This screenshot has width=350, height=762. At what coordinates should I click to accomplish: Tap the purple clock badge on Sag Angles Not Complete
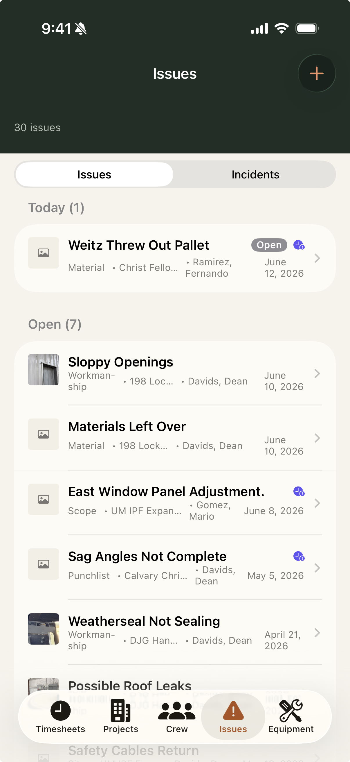coord(299,556)
